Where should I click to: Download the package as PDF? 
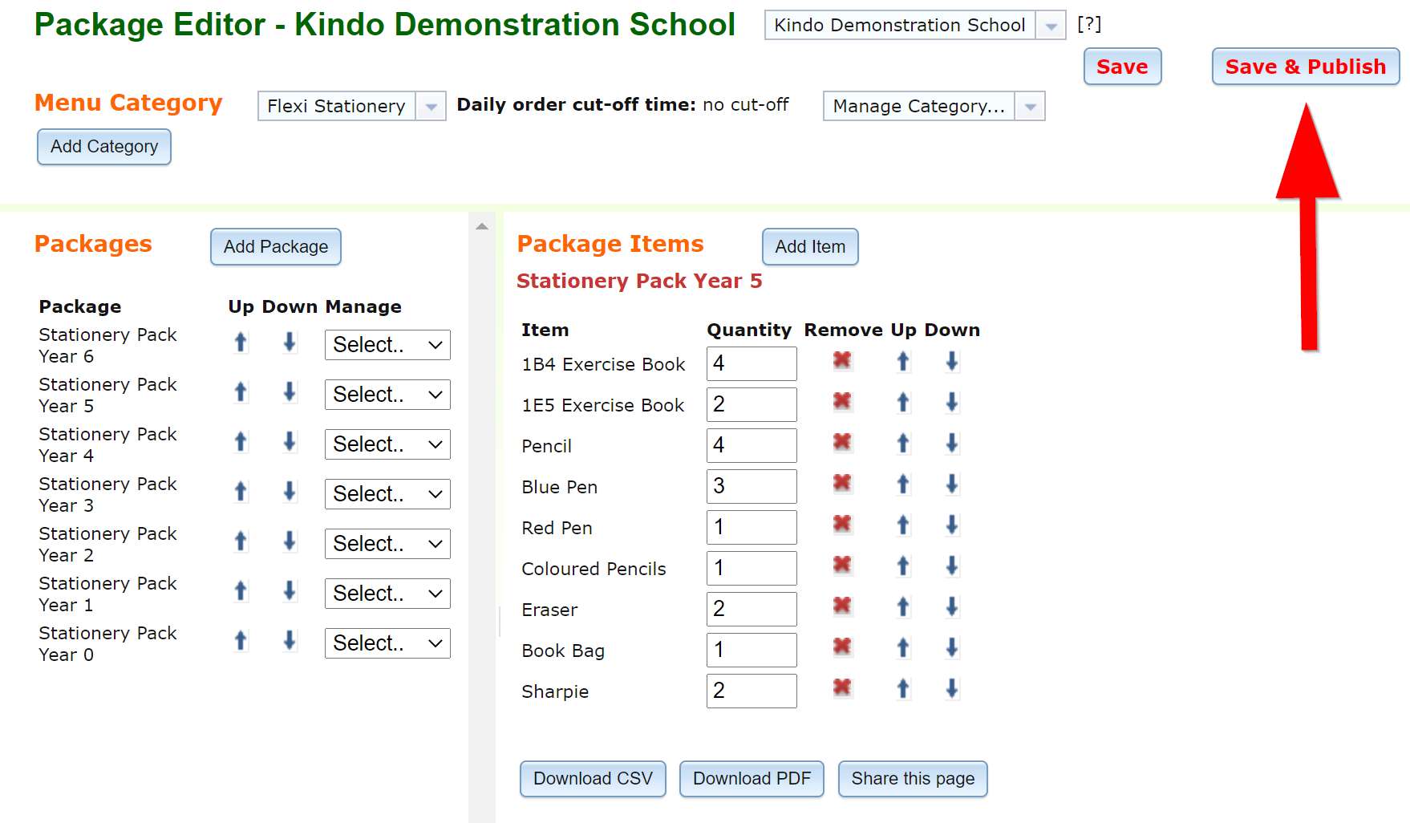pyautogui.click(x=752, y=779)
